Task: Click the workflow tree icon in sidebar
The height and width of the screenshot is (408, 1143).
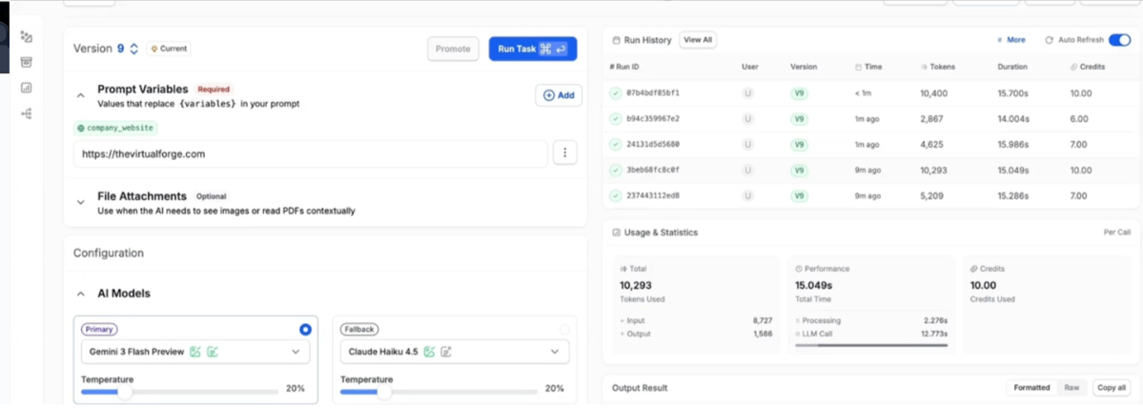Action: pyautogui.click(x=26, y=113)
